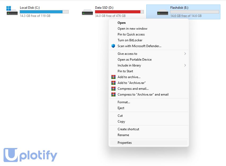Expand the Include in library submenu arrow

tap(185, 65)
